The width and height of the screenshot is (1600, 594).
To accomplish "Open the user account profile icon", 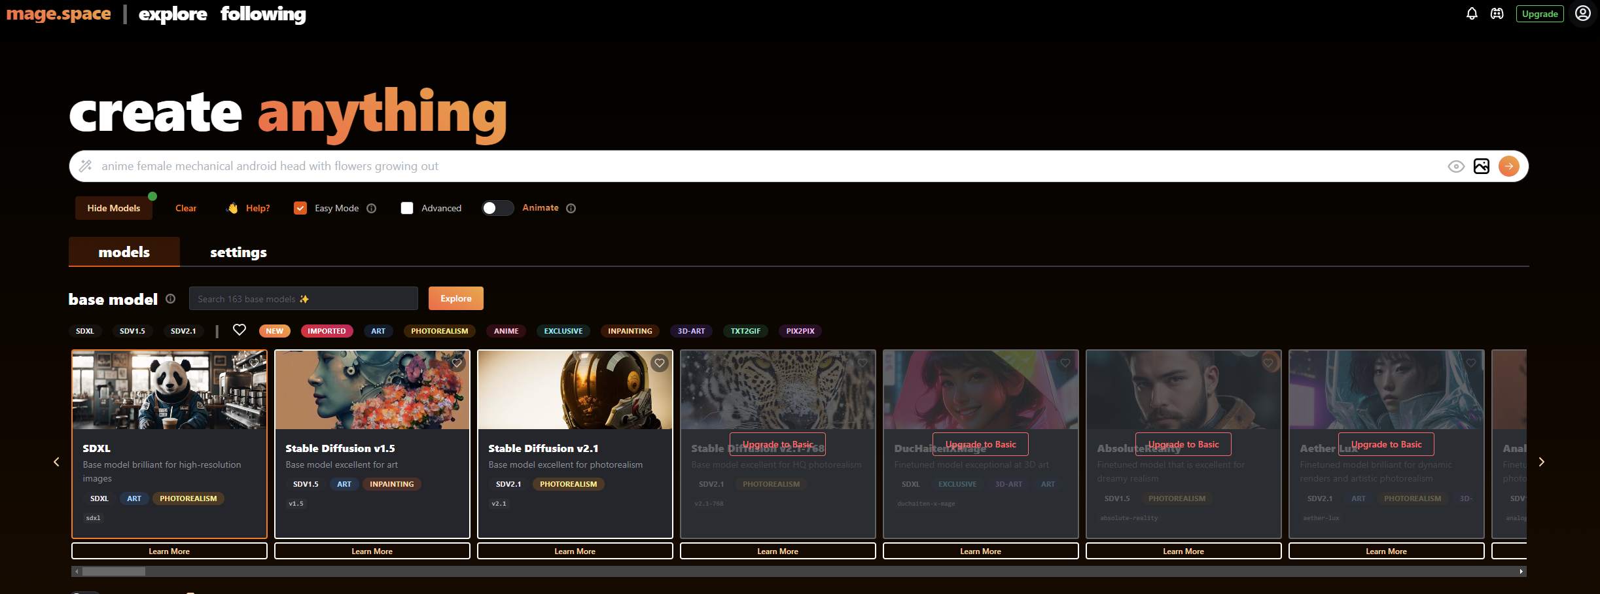I will tap(1582, 13).
